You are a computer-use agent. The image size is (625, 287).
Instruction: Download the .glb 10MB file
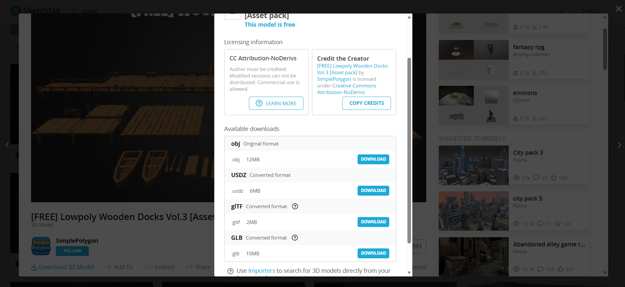coord(373,253)
